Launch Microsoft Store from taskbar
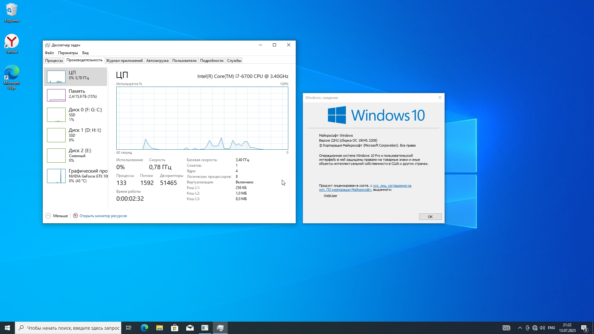The width and height of the screenshot is (594, 334). click(x=174, y=328)
